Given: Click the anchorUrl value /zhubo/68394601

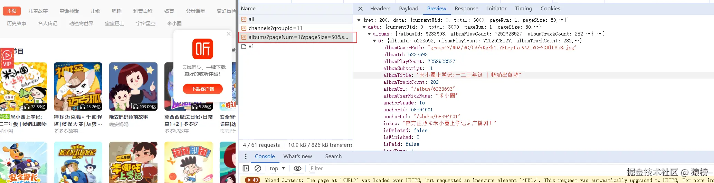Looking at the screenshot, I should 437,116.
